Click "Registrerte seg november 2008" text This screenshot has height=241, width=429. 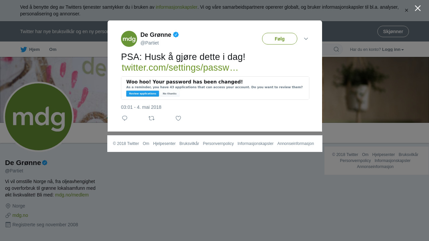[x=45, y=225]
